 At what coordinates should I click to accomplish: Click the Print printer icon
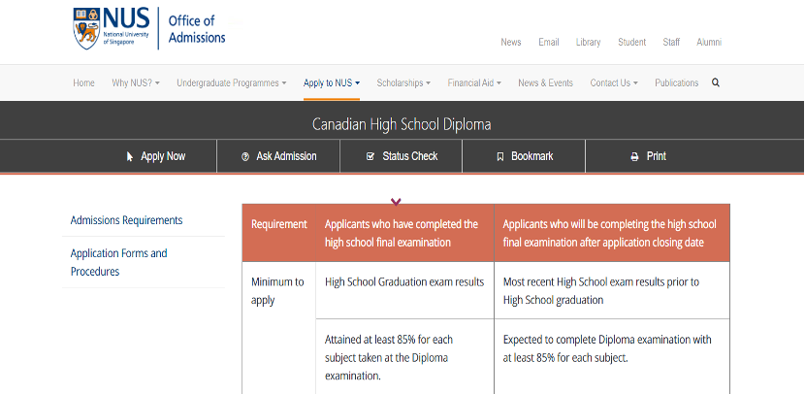tap(634, 156)
